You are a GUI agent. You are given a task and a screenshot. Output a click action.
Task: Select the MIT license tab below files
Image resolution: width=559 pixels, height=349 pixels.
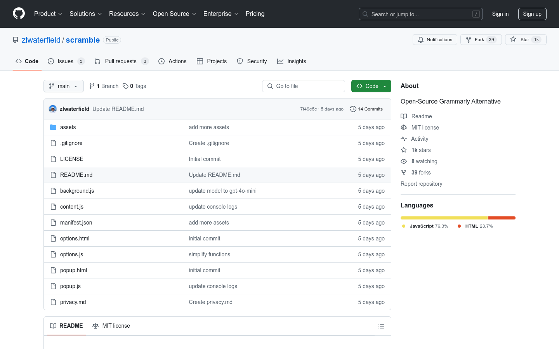tap(111, 326)
